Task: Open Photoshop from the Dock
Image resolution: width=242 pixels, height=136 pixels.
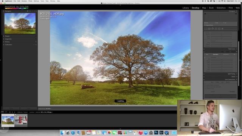Action: (x=156, y=133)
